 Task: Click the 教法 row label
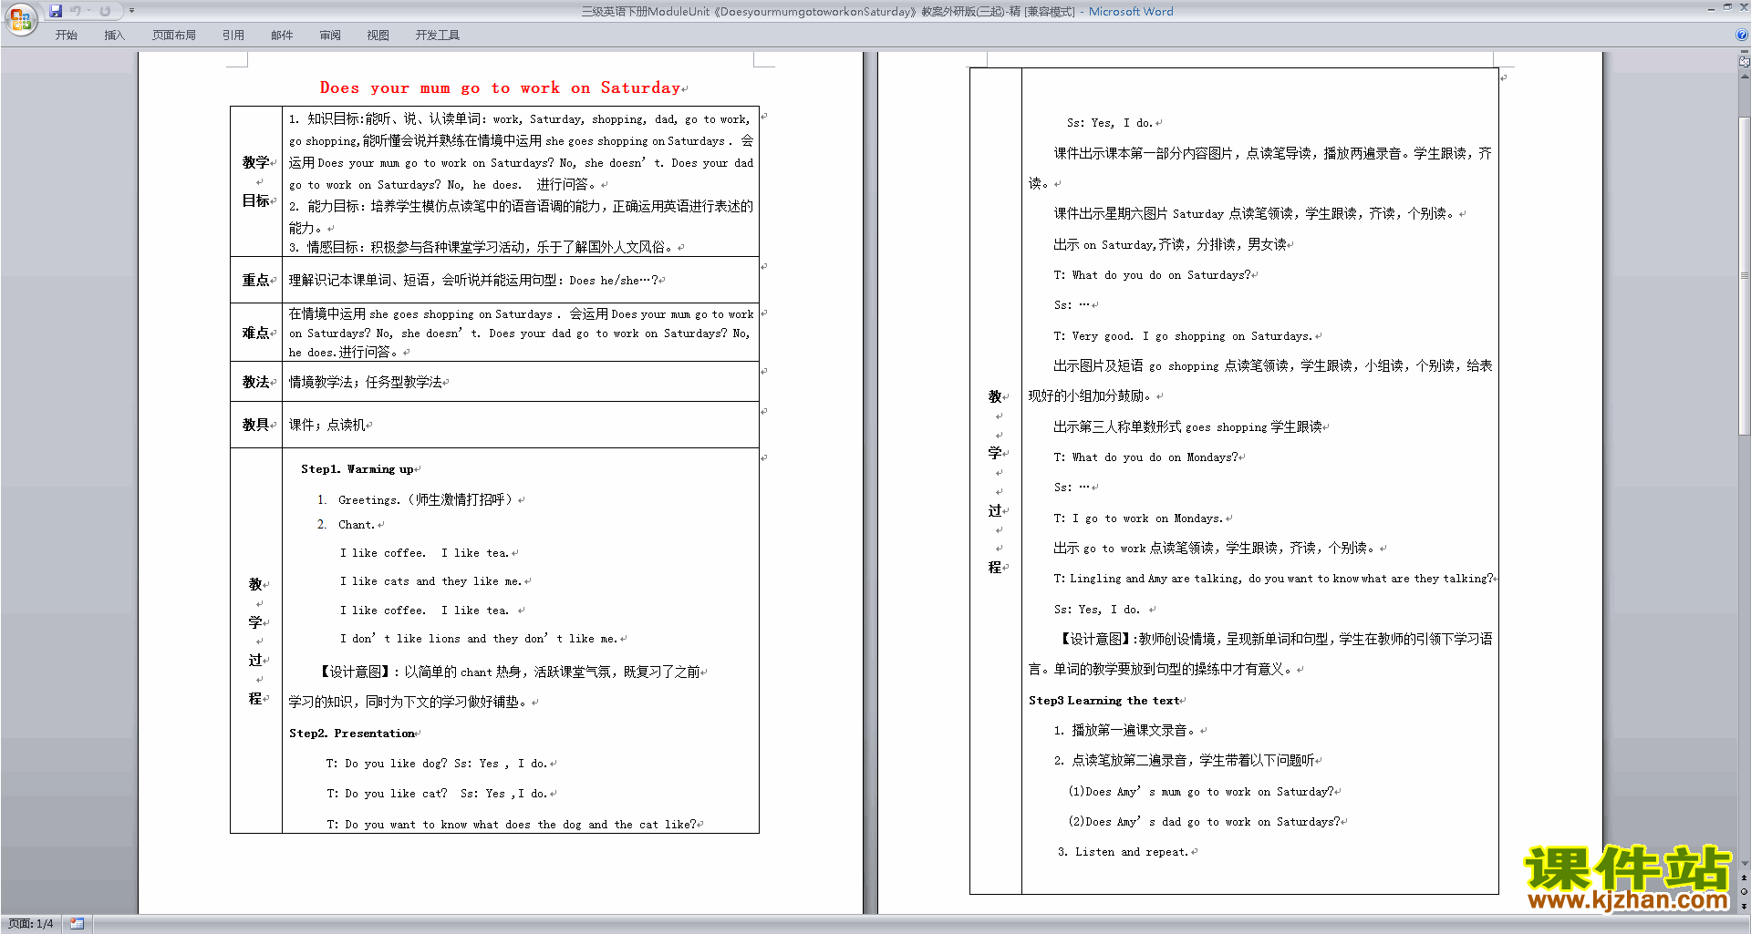coord(256,382)
